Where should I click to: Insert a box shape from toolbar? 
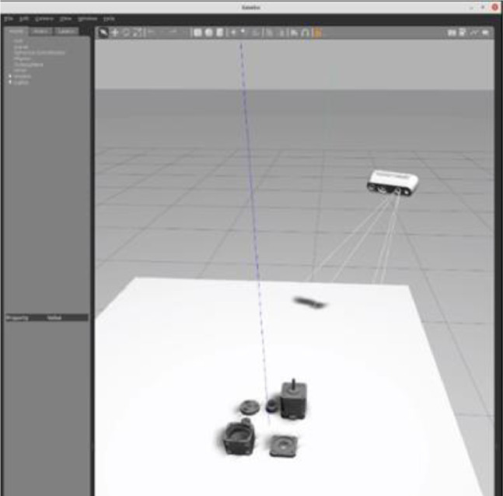coord(197,33)
